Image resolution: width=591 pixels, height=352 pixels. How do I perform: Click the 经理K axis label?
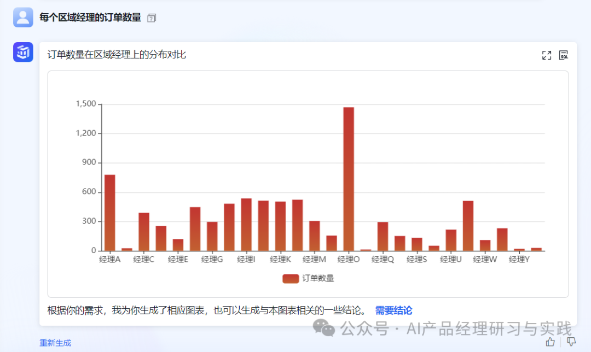pos(280,260)
